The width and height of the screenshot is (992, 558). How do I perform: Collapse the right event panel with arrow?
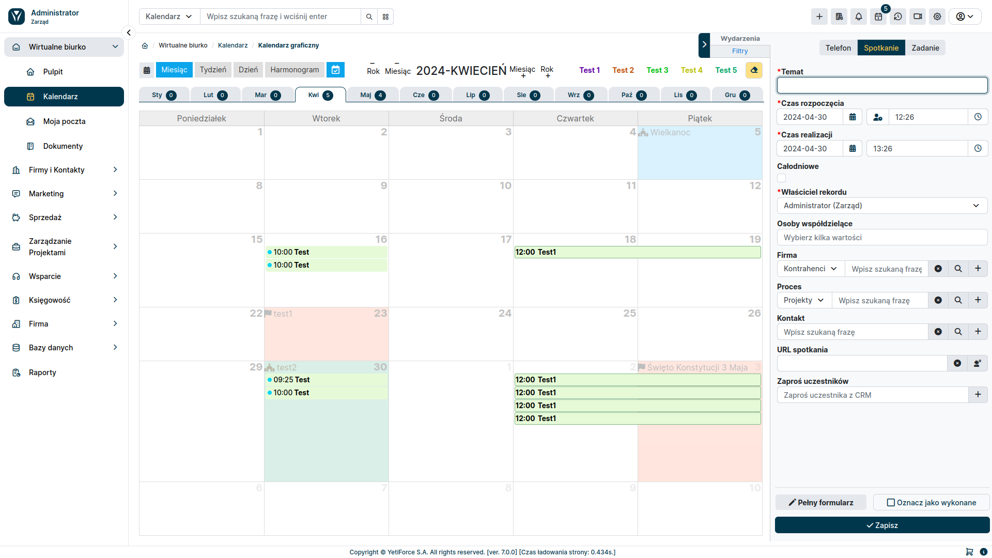[x=704, y=45]
